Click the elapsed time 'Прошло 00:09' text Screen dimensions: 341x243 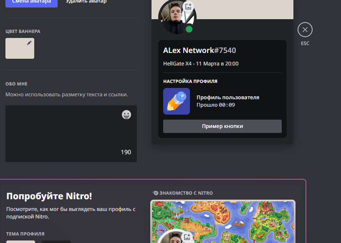(x=216, y=105)
